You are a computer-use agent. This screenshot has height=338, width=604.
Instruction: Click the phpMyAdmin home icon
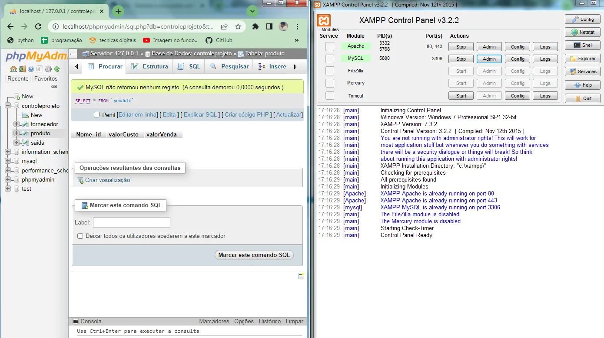point(13,69)
